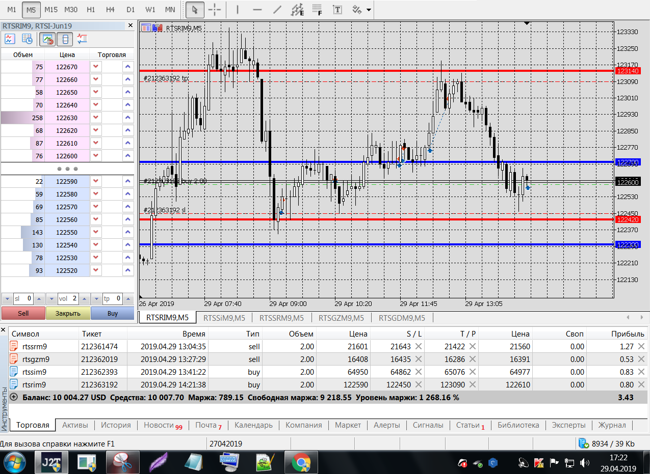
Task: Open the graphical objects dropdown arrow
Action: tap(369, 10)
